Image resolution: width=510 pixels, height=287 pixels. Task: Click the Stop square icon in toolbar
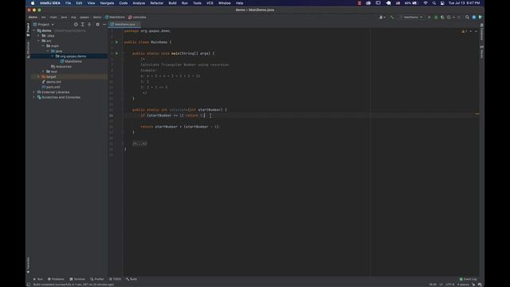(459, 18)
